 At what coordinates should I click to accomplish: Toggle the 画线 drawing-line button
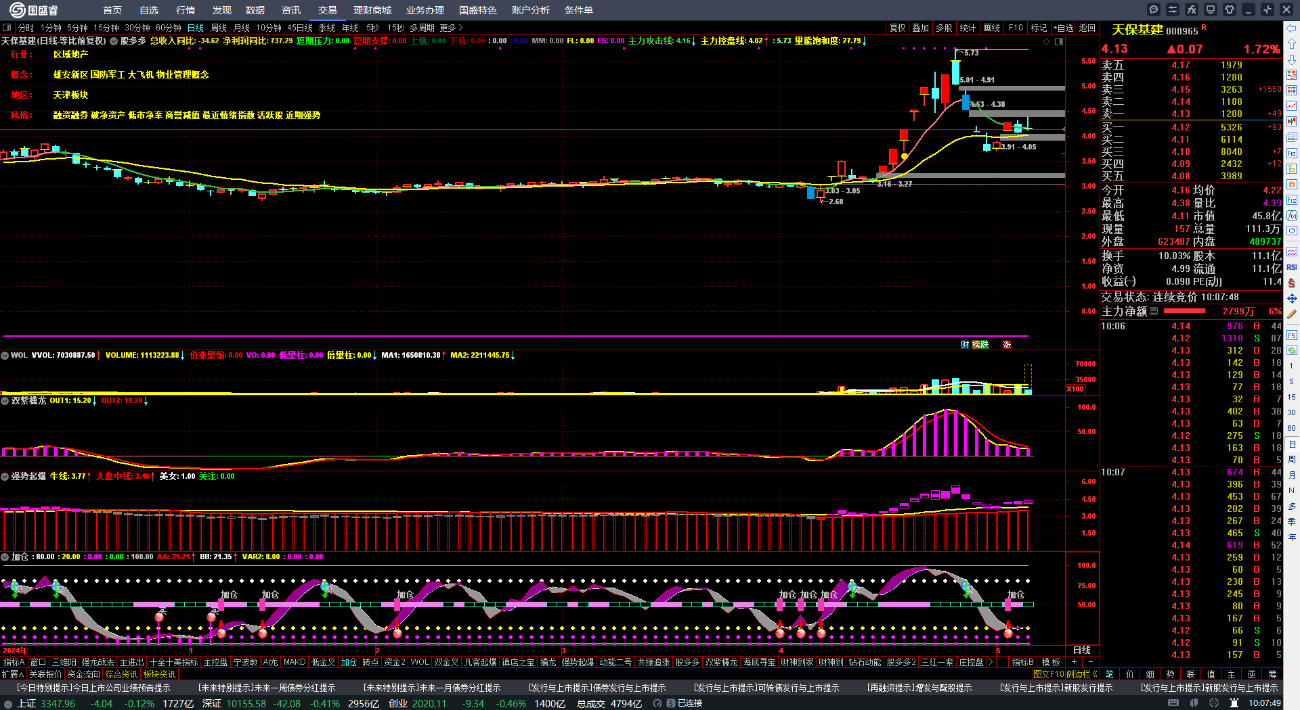point(991,28)
